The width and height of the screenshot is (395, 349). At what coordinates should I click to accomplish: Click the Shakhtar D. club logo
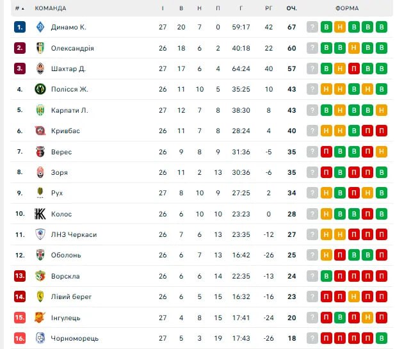click(x=40, y=69)
